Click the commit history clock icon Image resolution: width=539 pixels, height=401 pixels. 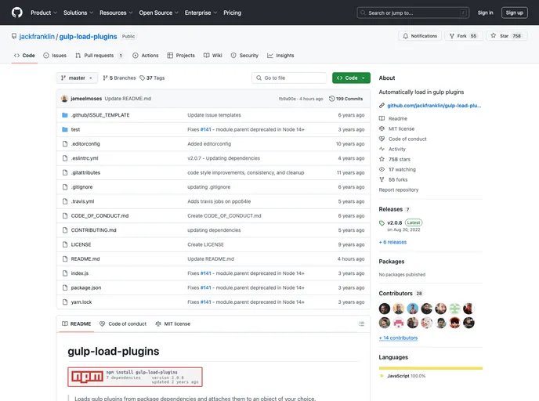(x=331, y=99)
